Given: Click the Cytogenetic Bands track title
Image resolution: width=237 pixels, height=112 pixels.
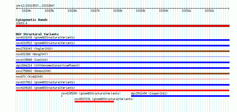Looking at the screenshot, I should [x=32, y=20].
